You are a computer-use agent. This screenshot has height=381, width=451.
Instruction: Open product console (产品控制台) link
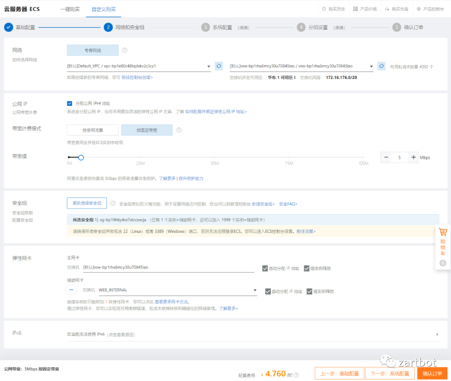tap(430, 9)
